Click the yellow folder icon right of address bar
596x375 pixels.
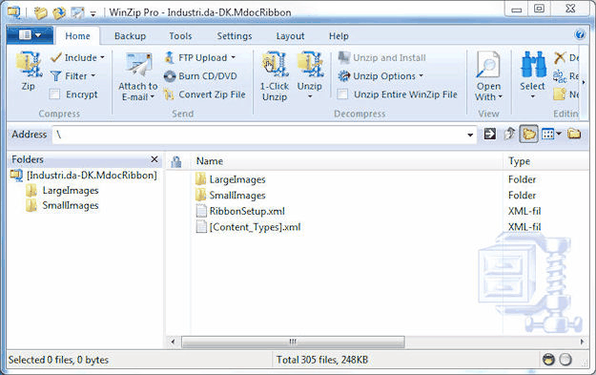point(574,134)
